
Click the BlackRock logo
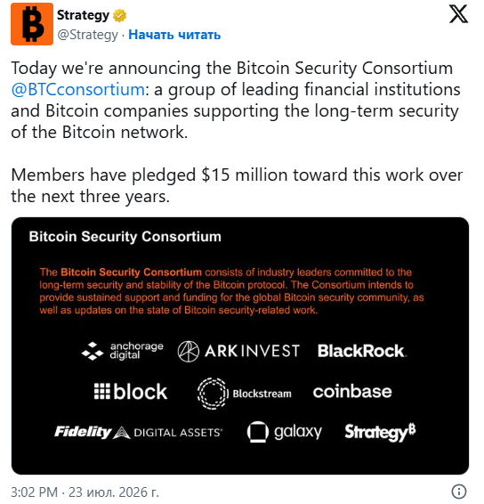pyautogui.click(x=362, y=351)
